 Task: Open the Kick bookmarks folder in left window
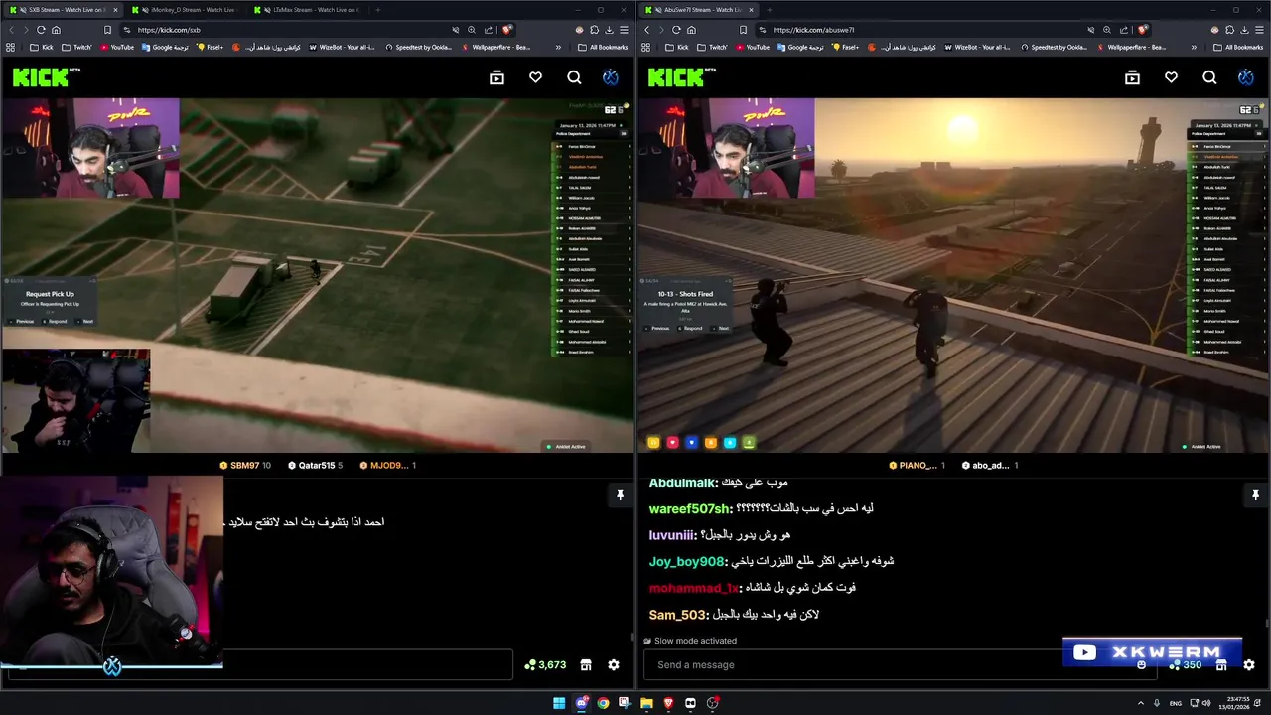(x=42, y=47)
